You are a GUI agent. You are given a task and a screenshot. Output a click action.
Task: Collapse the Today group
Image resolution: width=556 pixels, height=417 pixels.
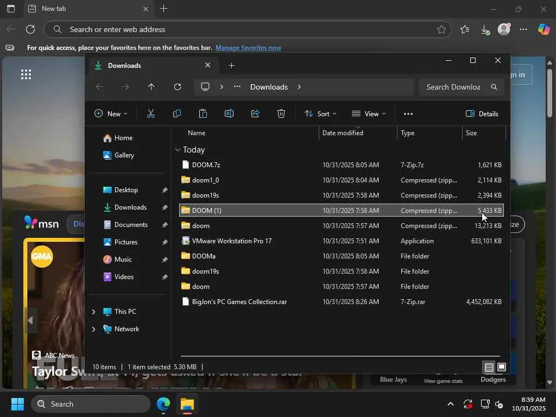pos(178,150)
